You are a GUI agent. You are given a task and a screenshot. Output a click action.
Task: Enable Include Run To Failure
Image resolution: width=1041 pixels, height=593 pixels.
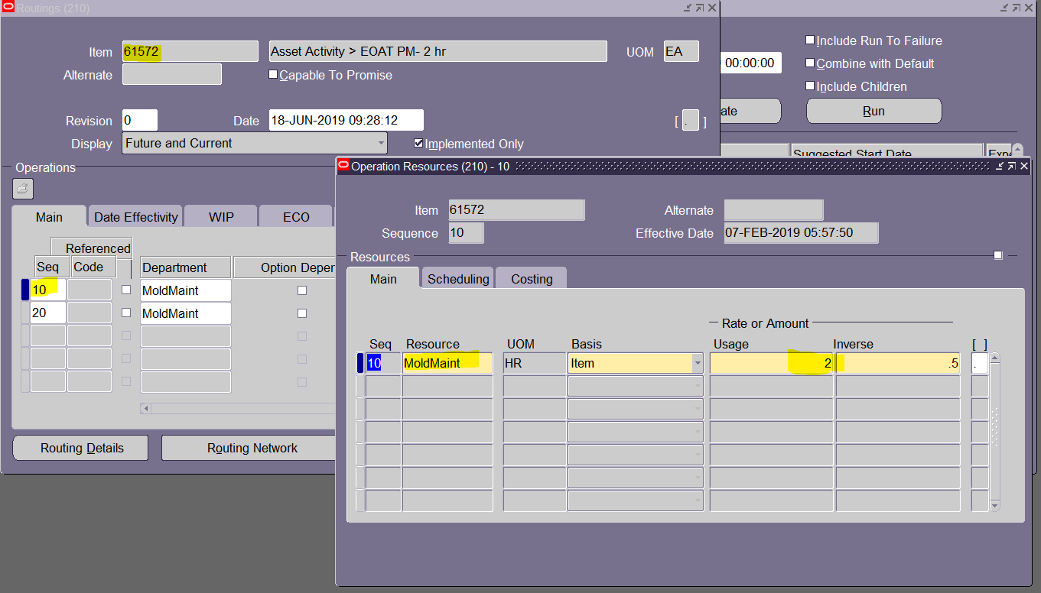coord(810,41)
